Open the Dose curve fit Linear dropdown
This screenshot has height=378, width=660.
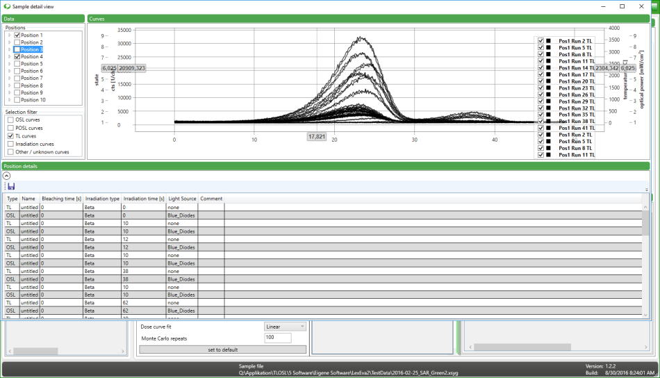(x=285, y=327)
